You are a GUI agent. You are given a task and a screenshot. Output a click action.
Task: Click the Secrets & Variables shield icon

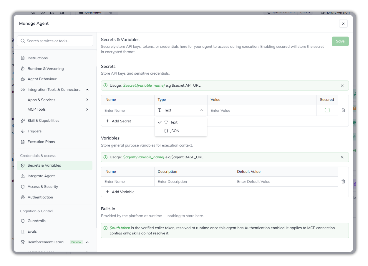click(x=23, y=165)
